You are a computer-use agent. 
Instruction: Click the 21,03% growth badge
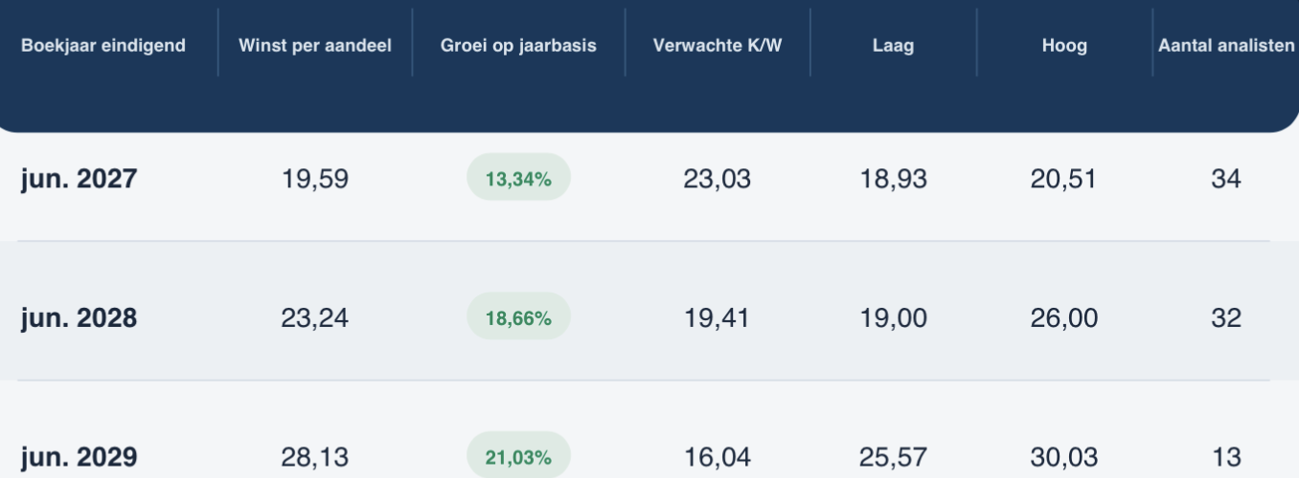click(x=518, y=456)
